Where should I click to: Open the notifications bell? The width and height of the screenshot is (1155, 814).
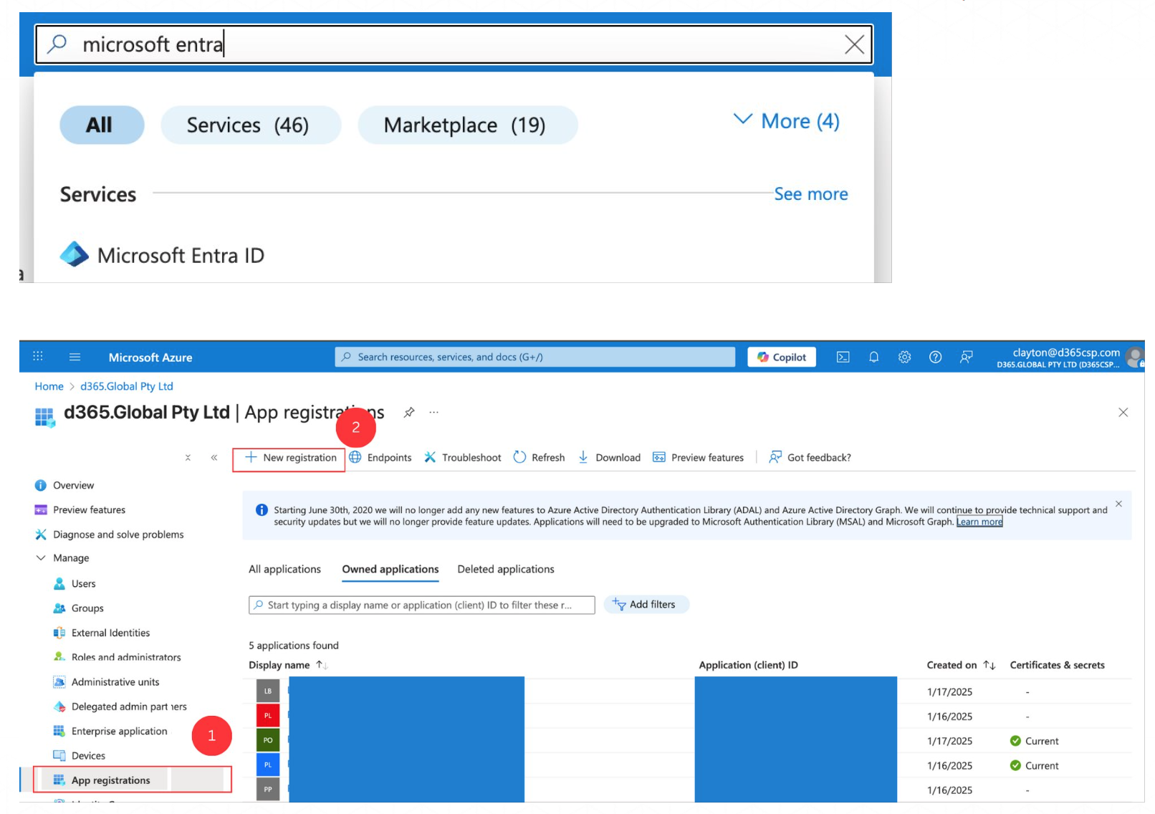[x=873, y=357]
